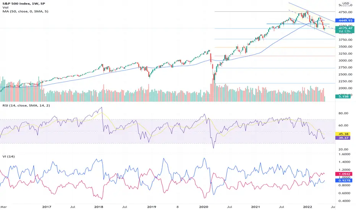Screen dimensions: 356x210
Task: Select the RSI (14, close, SMA, 14, 2) label
Action: (x=26, y=105)
